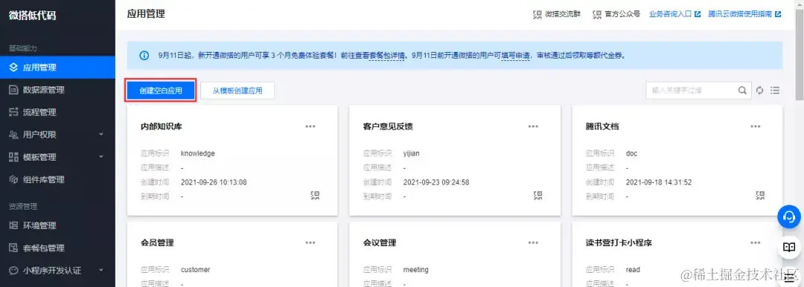
Task: Click the search magnifier icon
Action: click(x=742, y=90)
